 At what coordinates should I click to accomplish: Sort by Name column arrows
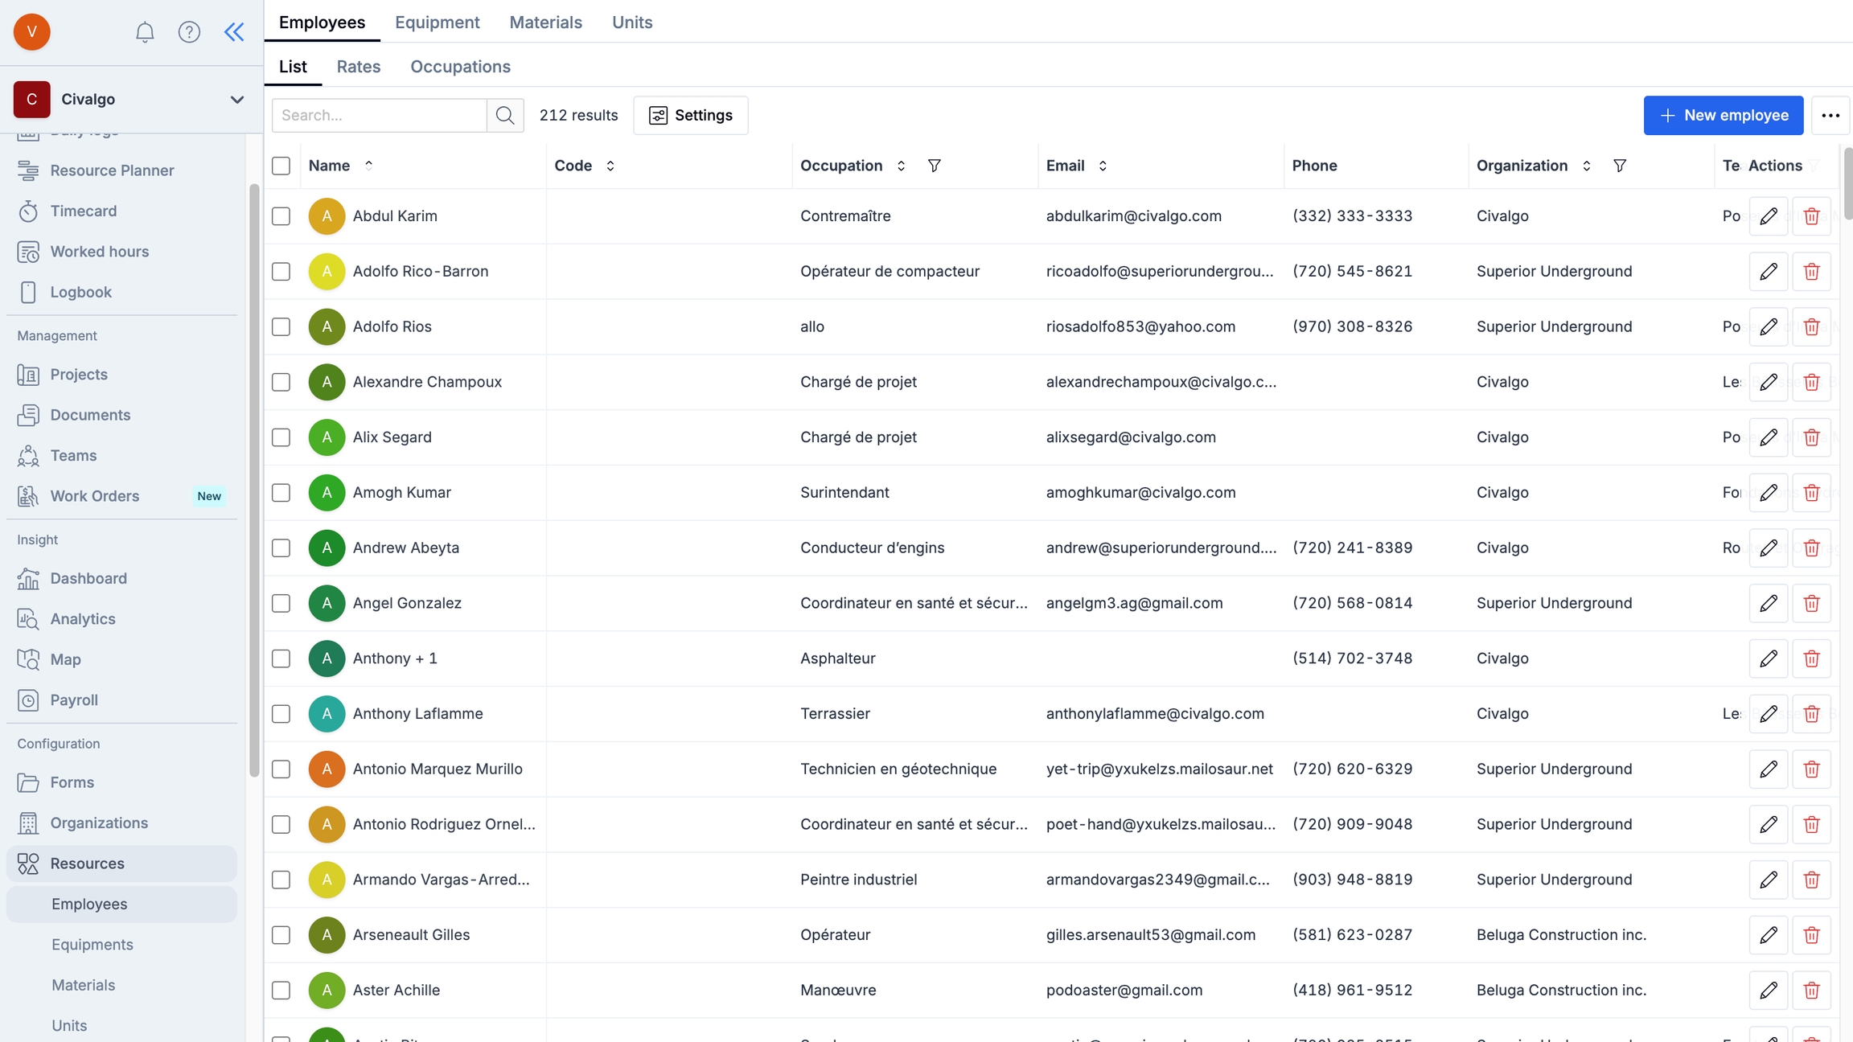pyautogui.click(x=368, y=166)
